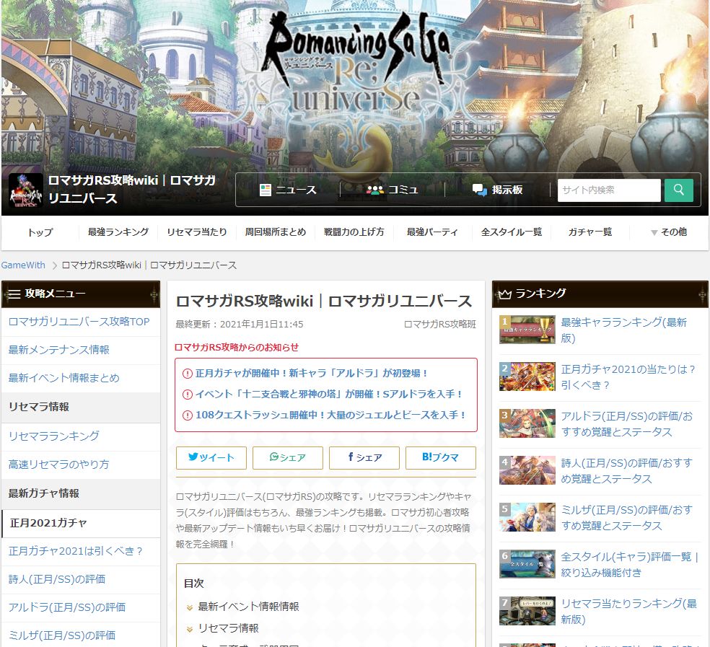Open 最新メンテナンス情報 sidebar link
The width and height of the screenshot is (710, 647).
tap(59, 350)
